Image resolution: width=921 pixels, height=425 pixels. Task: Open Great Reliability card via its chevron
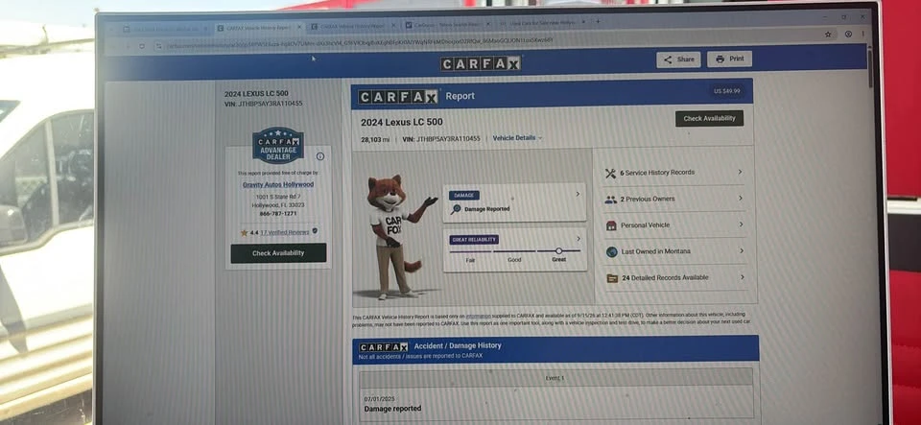pos(579,238)
